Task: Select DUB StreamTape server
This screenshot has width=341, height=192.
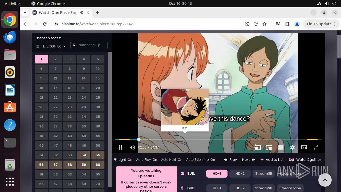Action: (290, 188)
